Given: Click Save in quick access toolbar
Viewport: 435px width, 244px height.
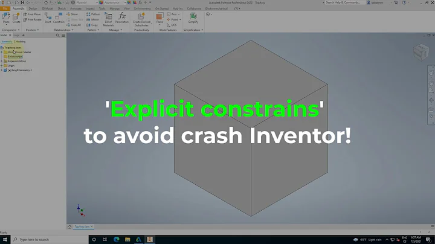Looking at the screenshot, I should tap(22, 2).
